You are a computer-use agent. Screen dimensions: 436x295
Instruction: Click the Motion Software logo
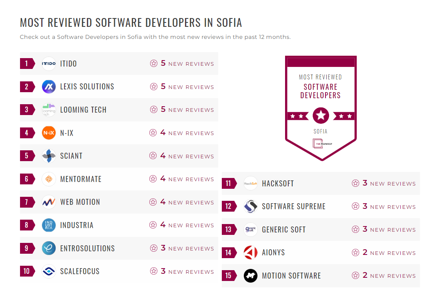point(251,276)
